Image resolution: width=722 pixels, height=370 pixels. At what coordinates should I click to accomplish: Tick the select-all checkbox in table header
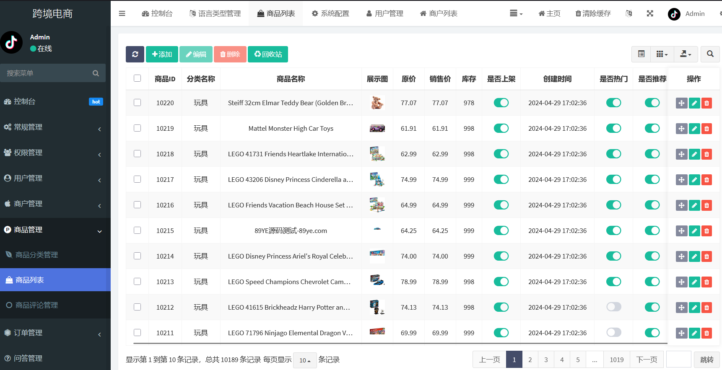pos(137,78)
